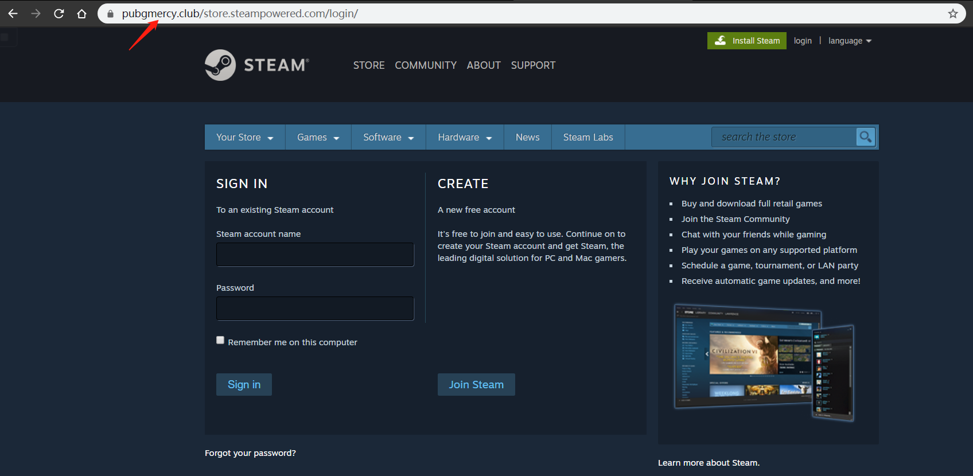Image resolution: width=973 pixels, height=476 pixels.
Task: Open the STORE menu in header
Action: click(369, 65)
